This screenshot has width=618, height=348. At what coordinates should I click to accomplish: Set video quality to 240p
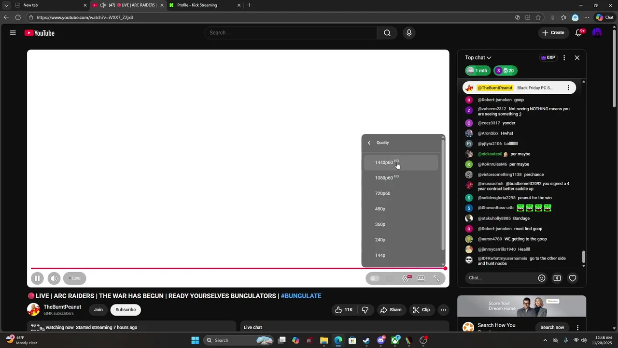click(401, 240)
